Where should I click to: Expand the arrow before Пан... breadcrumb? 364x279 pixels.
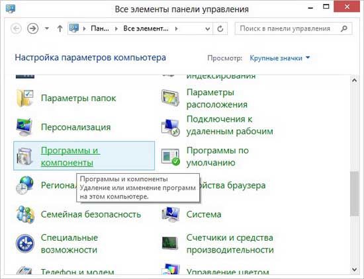85,28
